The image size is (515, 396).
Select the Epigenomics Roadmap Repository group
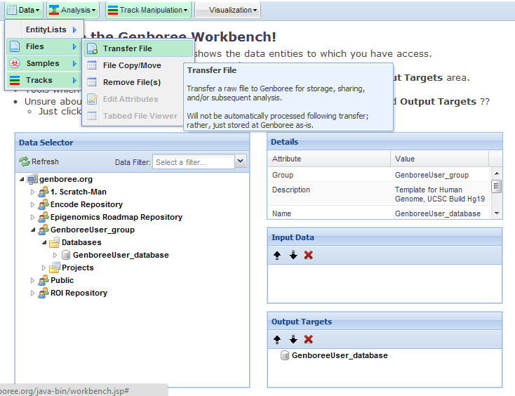116,217
